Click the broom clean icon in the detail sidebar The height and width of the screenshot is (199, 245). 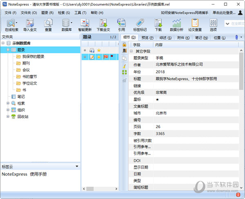[x=125, y=66]
